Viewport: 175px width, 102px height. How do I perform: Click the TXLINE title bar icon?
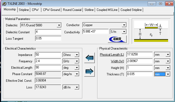(x=4, y=4)
